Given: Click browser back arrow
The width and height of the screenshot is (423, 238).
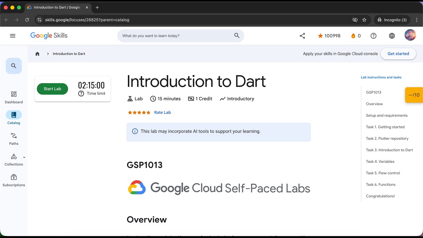Looking at the screenshot, I should (6, 20).
